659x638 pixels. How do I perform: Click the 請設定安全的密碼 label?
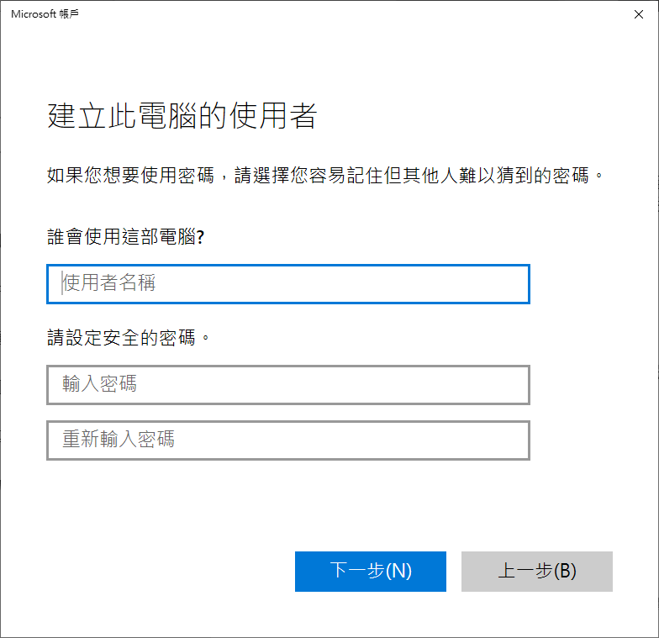coord(128,338)
